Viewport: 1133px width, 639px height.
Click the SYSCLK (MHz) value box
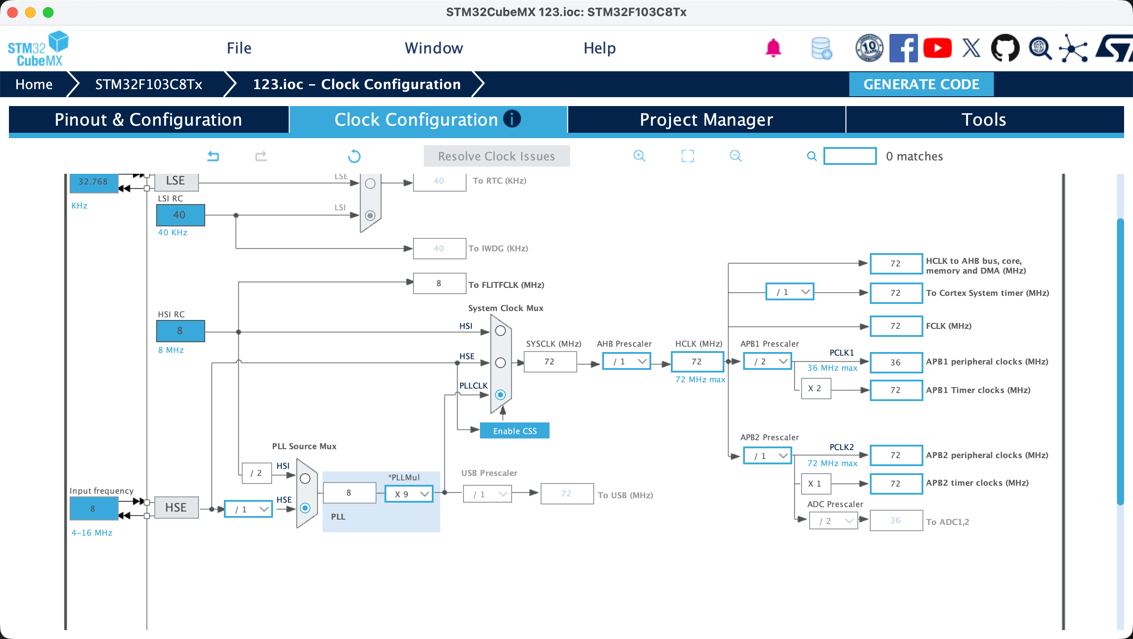550,361
